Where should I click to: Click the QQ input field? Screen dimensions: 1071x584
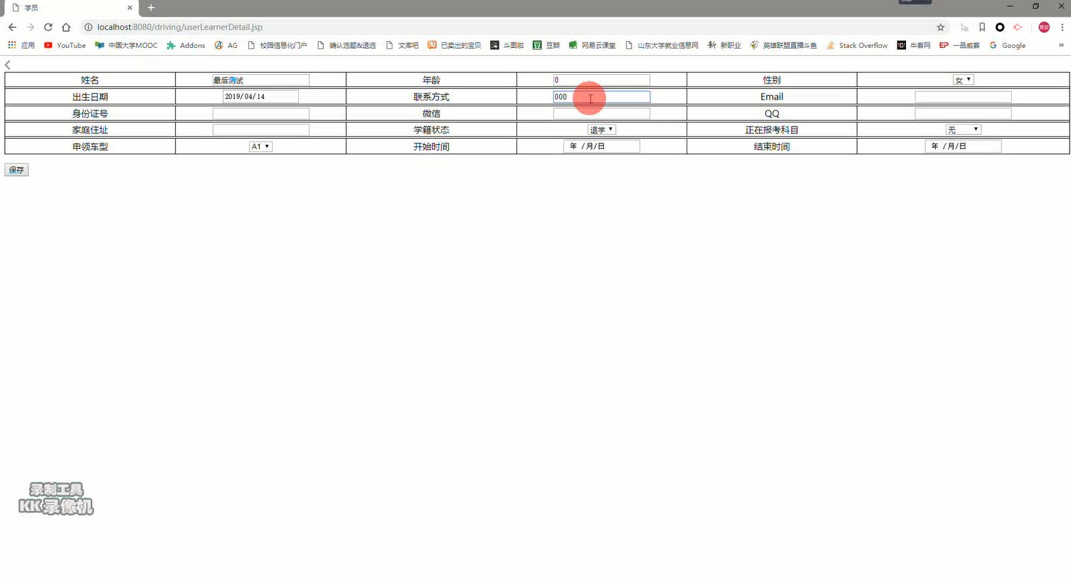point(963,114)
